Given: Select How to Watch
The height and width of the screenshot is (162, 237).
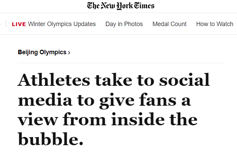Looking at the screenshot, I should [x=215, y=24].
